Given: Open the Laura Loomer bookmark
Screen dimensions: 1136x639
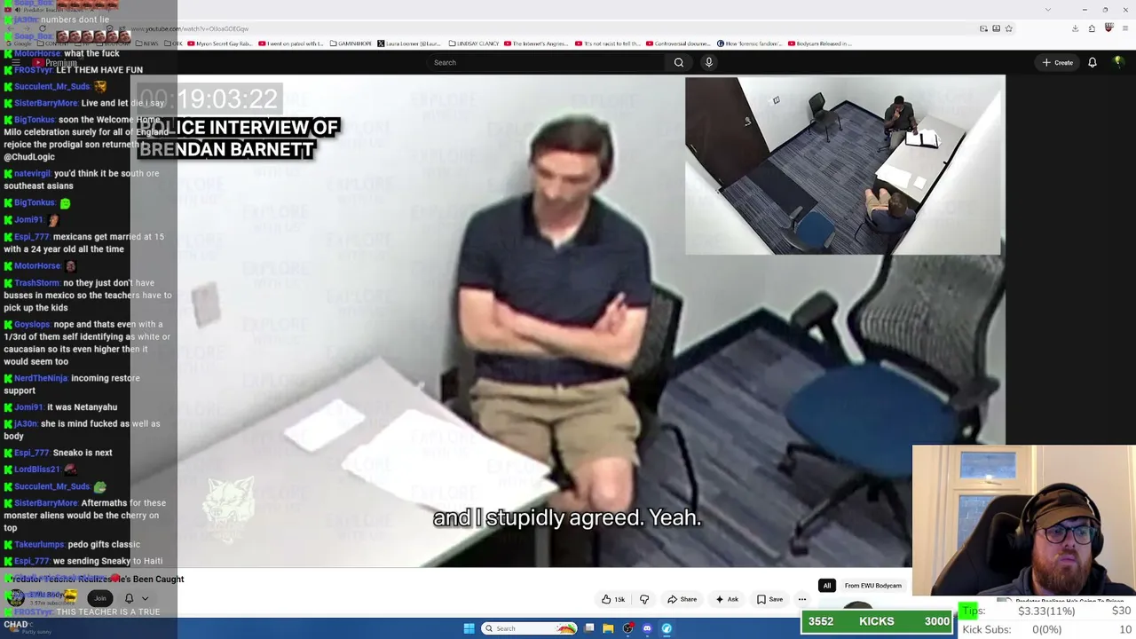Looking at the screenshot, I should [408, 43].
